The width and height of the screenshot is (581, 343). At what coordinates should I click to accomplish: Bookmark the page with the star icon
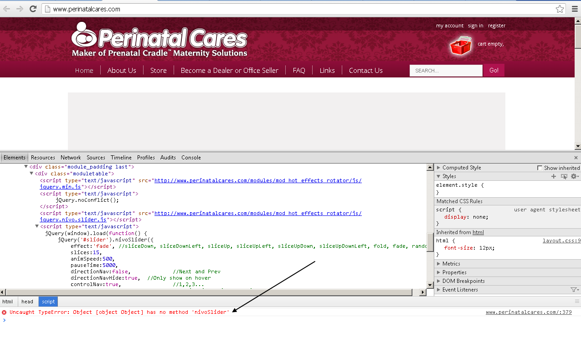[x=560, y=9]
